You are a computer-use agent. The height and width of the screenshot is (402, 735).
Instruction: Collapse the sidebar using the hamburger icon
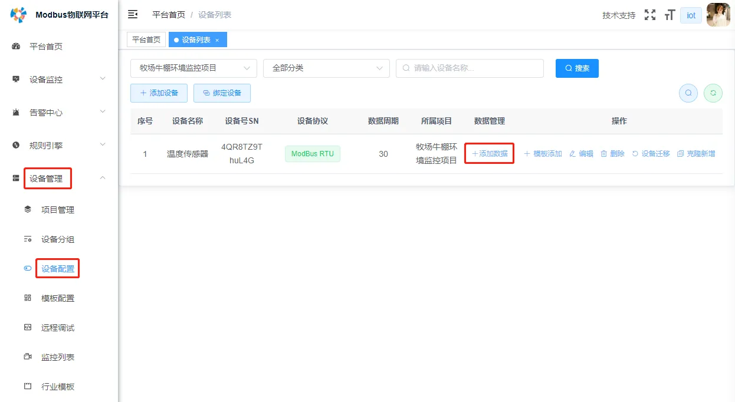(x=133, y=15)
